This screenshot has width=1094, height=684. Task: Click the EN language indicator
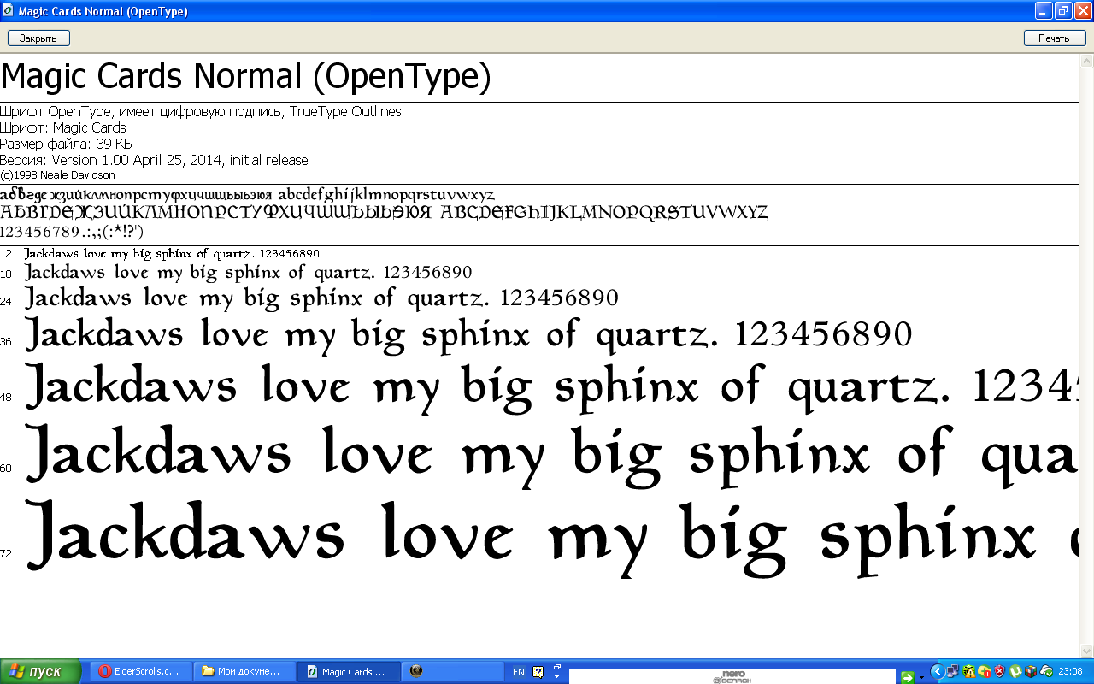point(519,672)
